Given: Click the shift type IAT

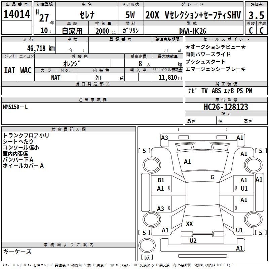Looking at the screenshot, I should click(x=9, y=70).
